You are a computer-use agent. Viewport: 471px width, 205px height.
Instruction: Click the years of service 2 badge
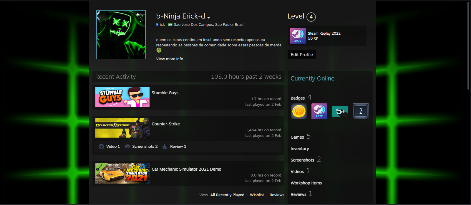(361, 111)
